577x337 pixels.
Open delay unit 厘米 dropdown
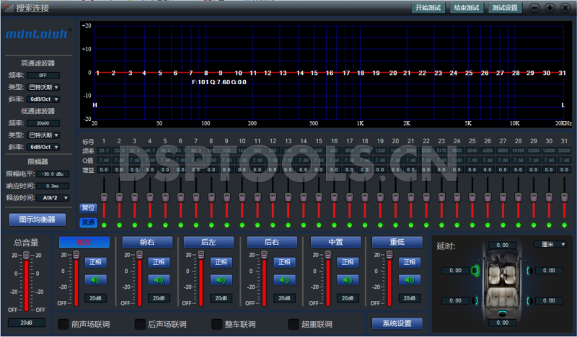click(x=550, y=244)
